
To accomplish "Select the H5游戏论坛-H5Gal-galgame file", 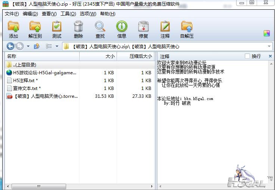I will [44, 72].
